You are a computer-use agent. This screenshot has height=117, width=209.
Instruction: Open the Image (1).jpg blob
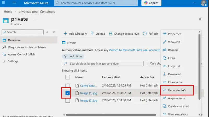point(89,93)
